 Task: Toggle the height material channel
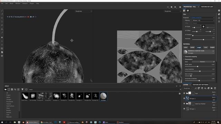click(212, 48)
